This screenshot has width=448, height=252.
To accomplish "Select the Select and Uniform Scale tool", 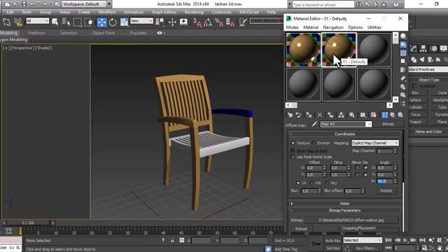I will [x=124, y=22].
